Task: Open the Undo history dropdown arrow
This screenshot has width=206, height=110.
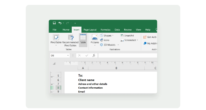Action: 63,23
